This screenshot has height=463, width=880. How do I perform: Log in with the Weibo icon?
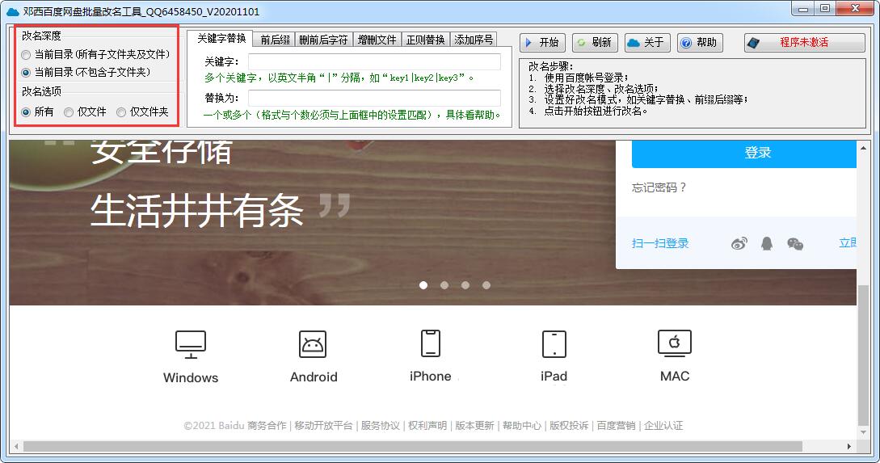[x=739, y=243]
